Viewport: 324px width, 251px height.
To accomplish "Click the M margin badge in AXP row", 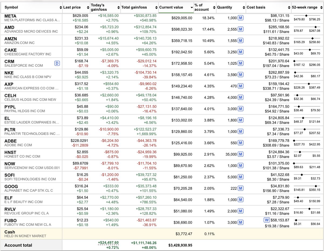I will pos(241,86).
